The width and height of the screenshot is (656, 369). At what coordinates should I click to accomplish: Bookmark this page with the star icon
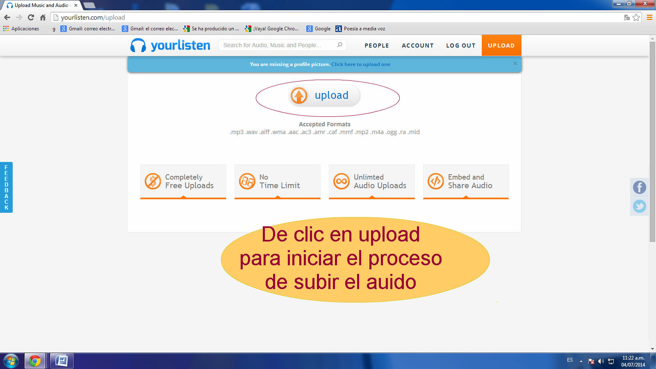[x=636, y=17]
